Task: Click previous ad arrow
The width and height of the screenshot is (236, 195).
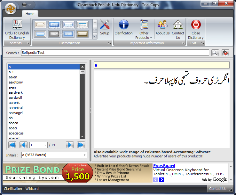Action: pos(155,180)
